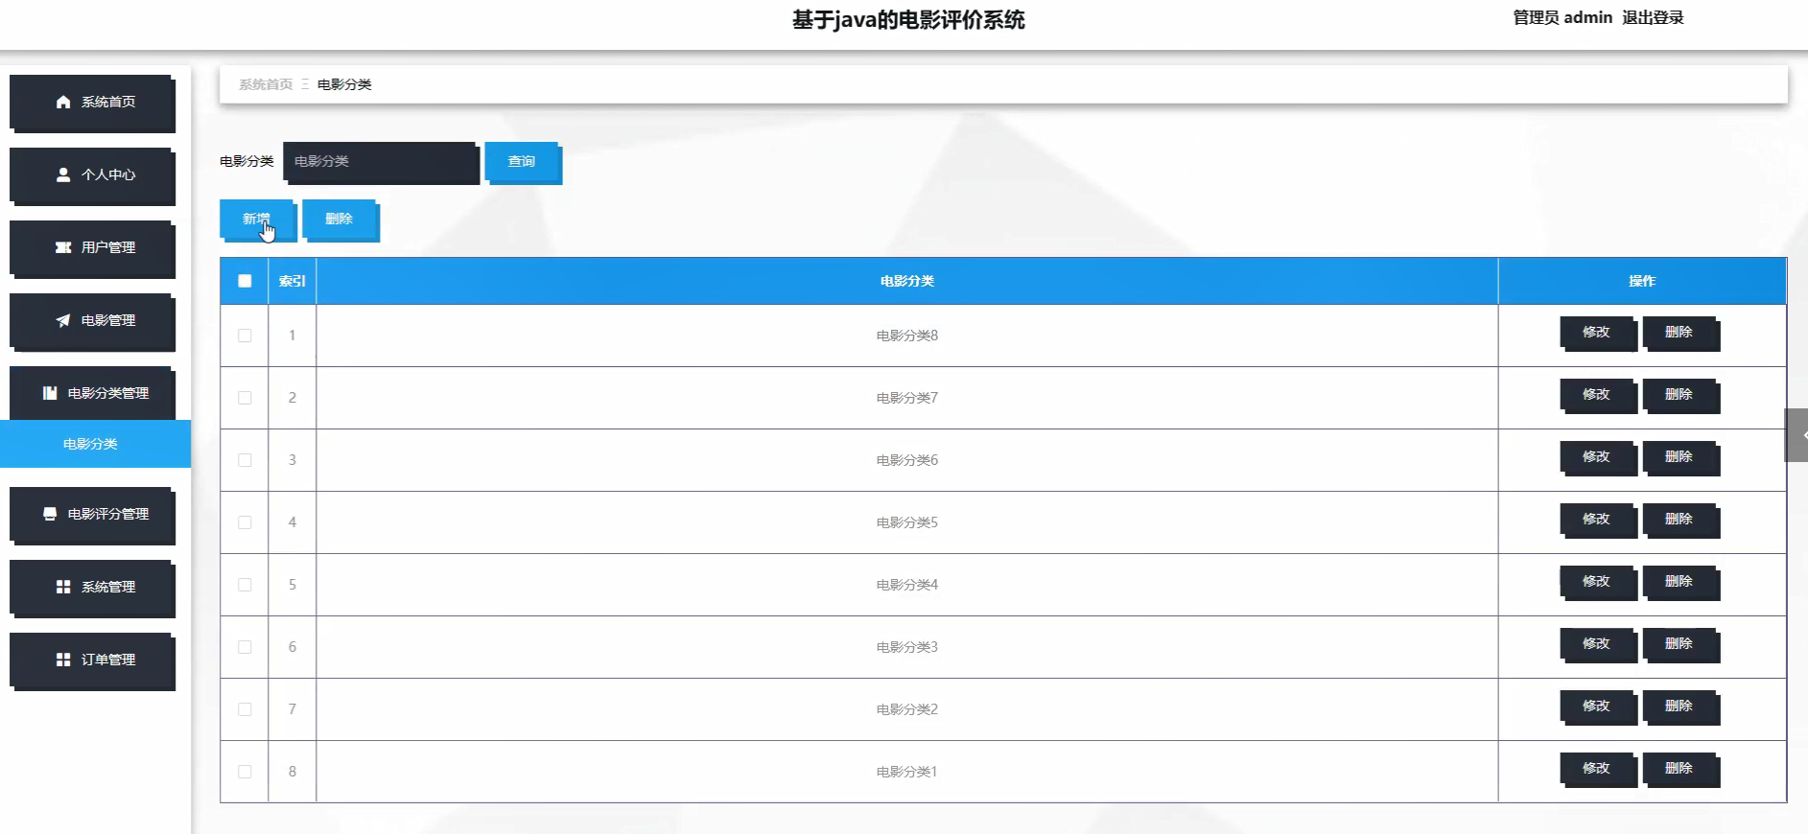Click 删除 for 电影分类6
The width and height of the screenshot is (1808, 834).
point(1680,458)
